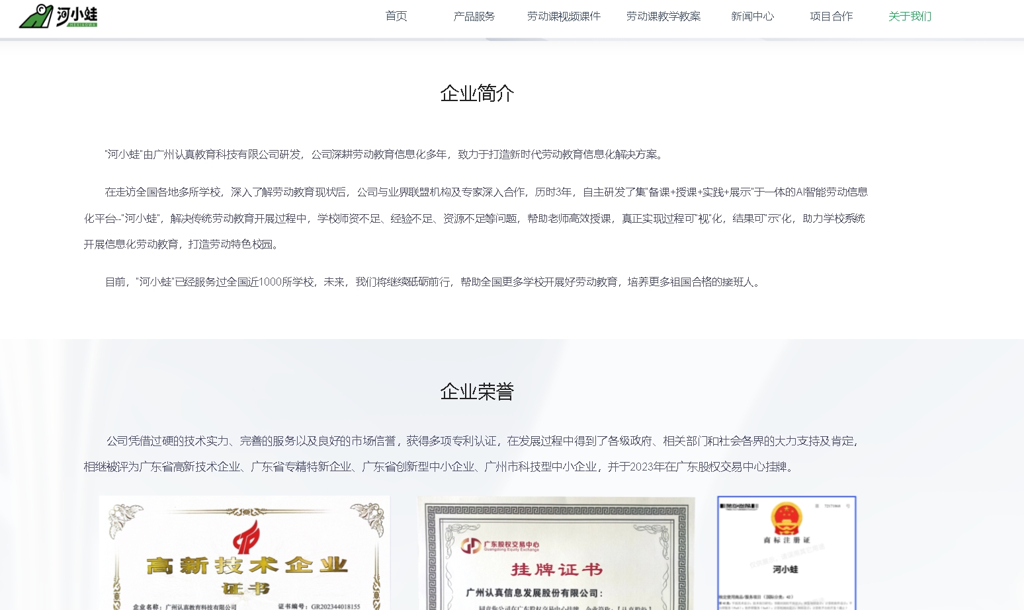Open the 商标注册证 certificate image
Viewport: 1024px width, 610px height.
[787, 553]
